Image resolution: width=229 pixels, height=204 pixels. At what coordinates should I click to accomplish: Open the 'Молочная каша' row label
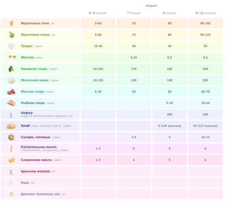(35, 80)
